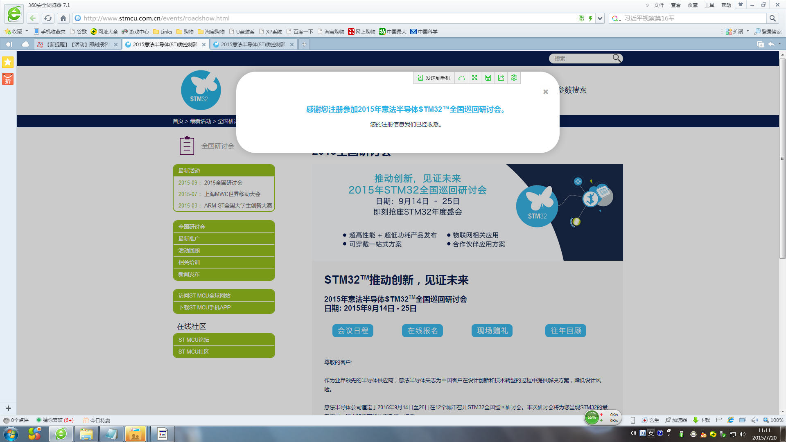Open the 工具 menu
The image size is (786, 442).
coord(709,5)
